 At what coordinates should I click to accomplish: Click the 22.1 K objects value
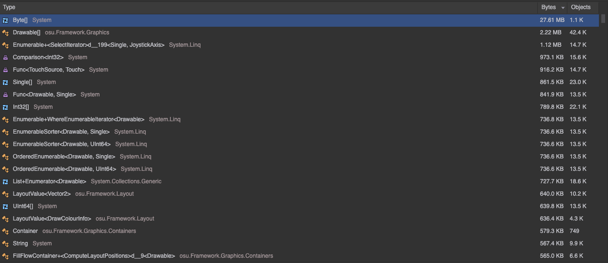pyautogui.click(x=578, y=107)
